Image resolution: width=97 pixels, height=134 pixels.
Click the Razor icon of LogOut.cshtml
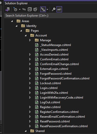point(37,102)
